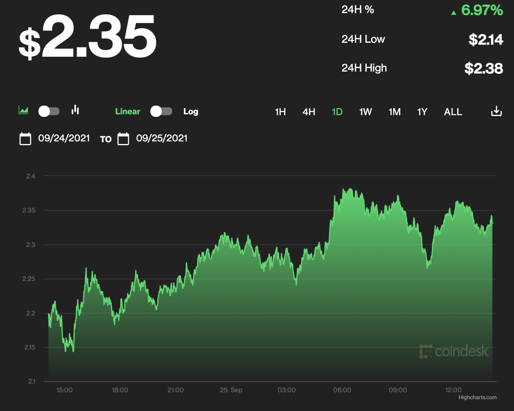The image size is (514, 411).
Task: Toggle the Linear/Log scale switch
Action: click(161, 111)
